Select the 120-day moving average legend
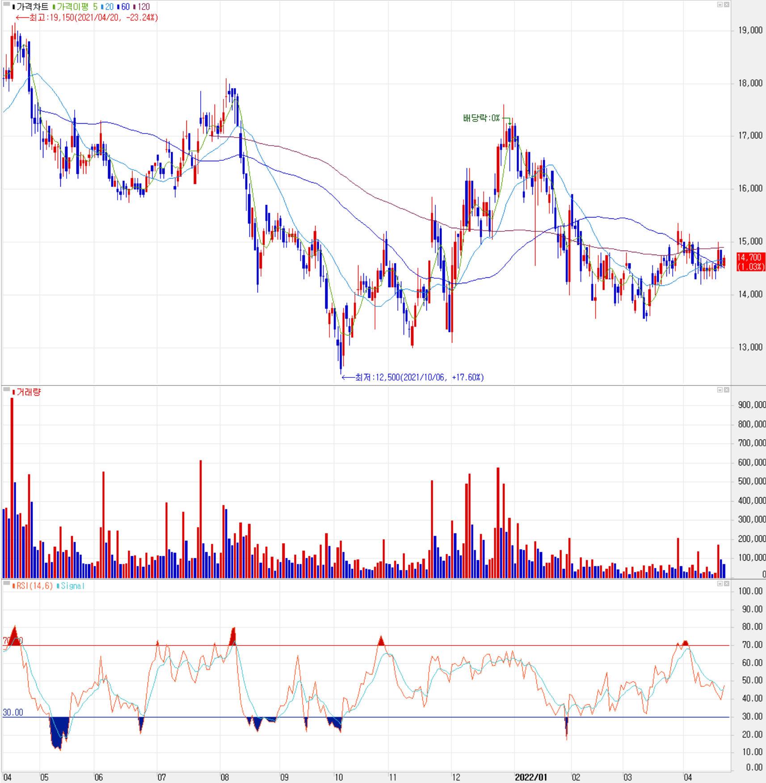Image resolution: width=766 pixels, height=783 pixels. click(x=143, y=7)
